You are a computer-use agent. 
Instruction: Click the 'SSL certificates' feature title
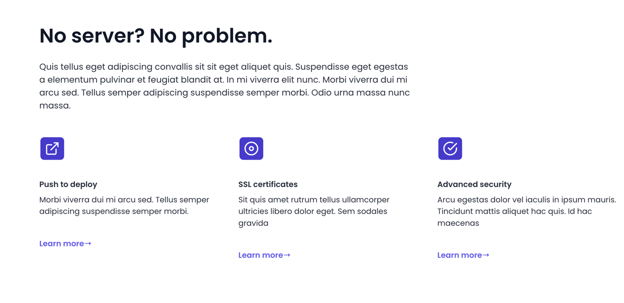(x=268, y=184)
